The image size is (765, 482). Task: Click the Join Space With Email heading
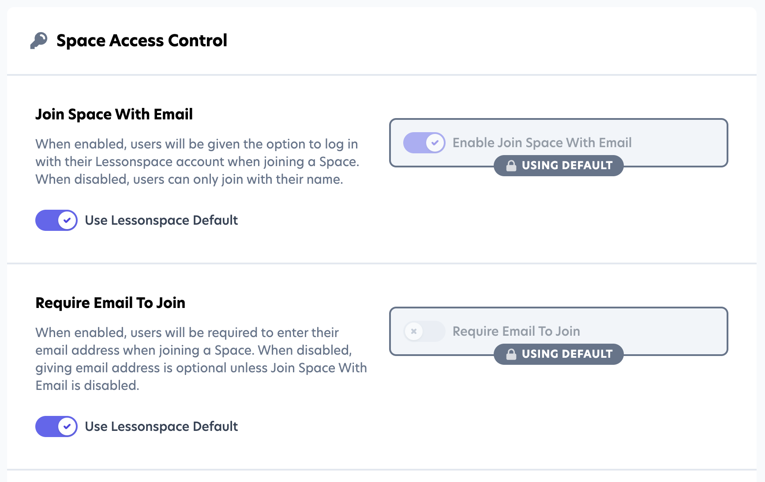click(x=114, y=115)
